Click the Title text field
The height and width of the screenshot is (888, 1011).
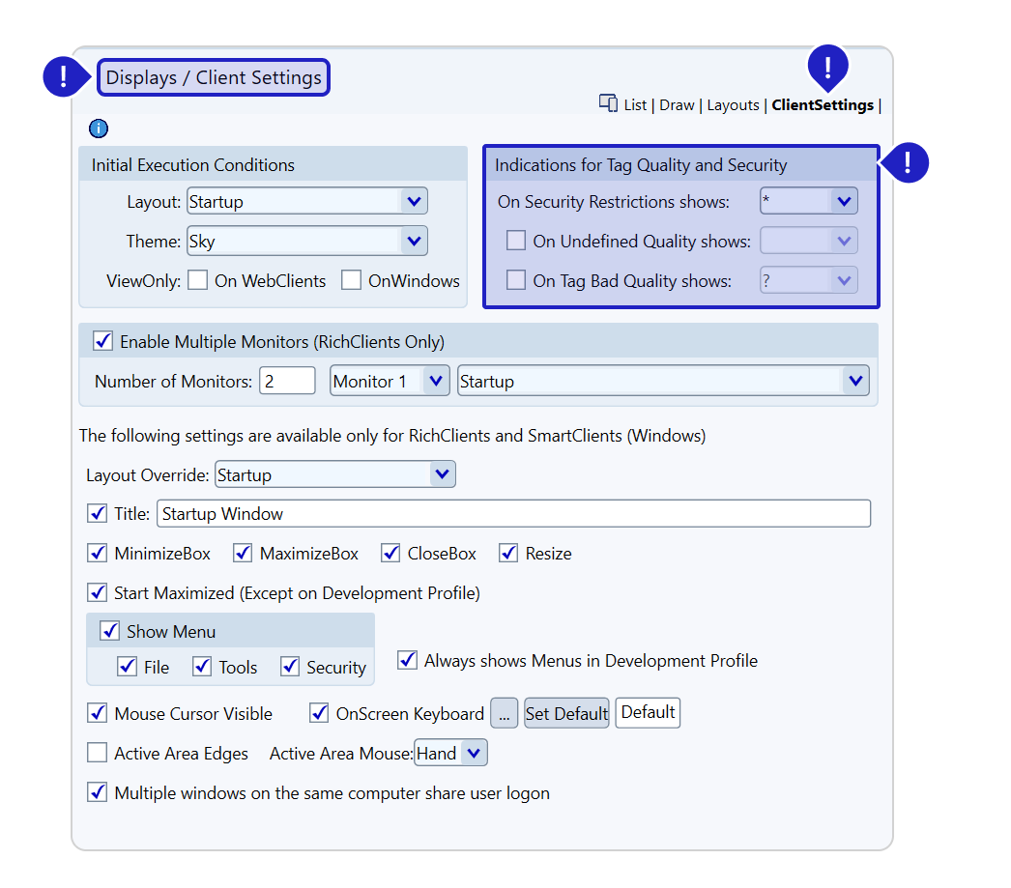tap(513, 513)
